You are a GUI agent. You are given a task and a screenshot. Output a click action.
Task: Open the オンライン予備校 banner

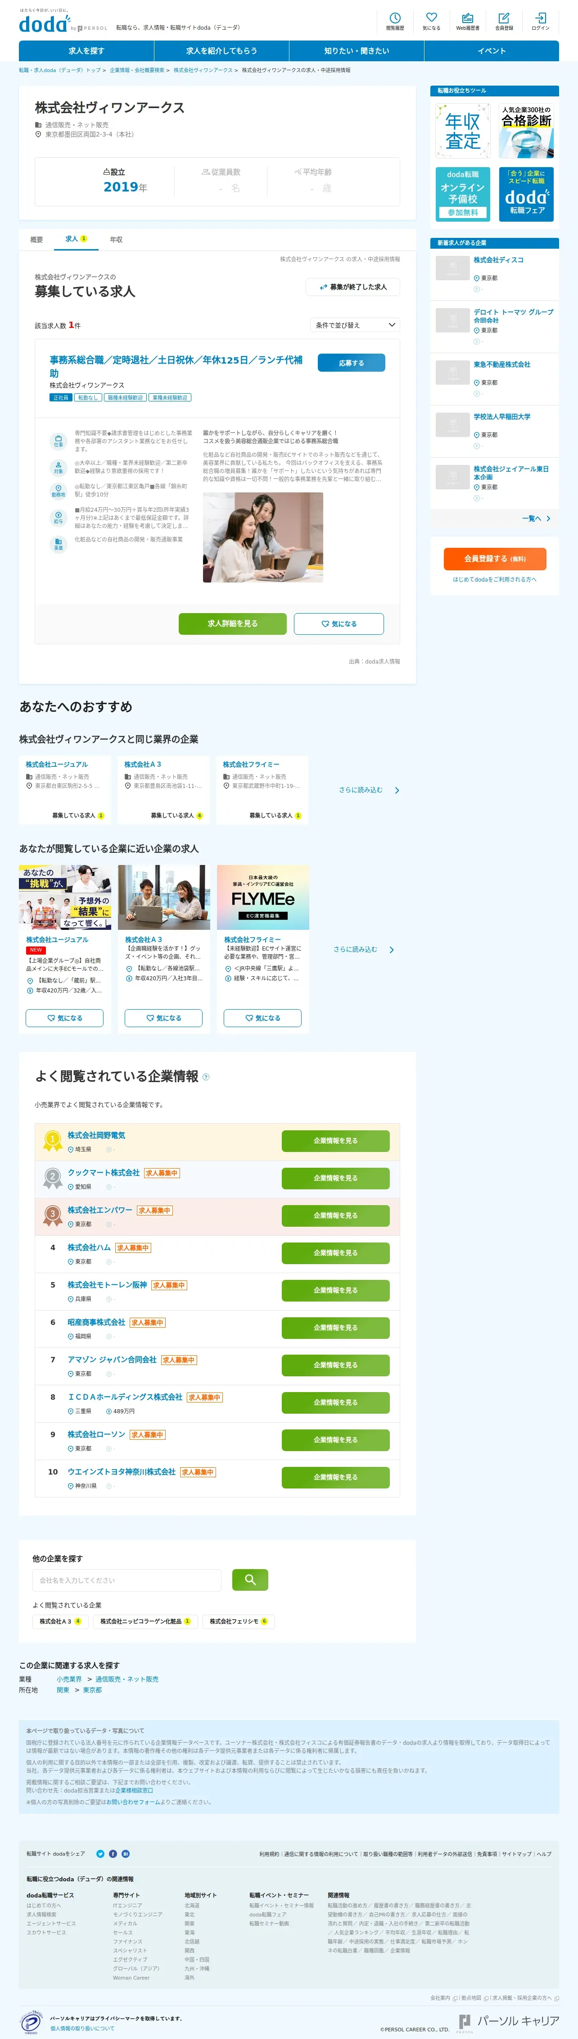(463, 194)
